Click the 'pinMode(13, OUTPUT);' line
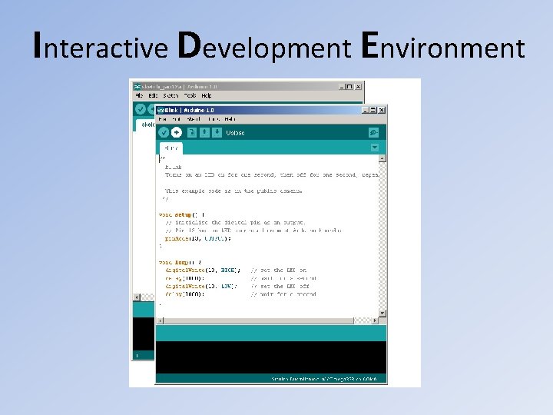This screenshot has width=553, height=415. pos(198,238)
